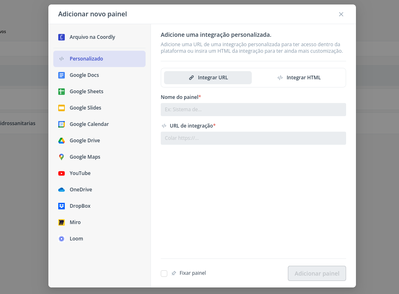Image resolution: width=399 pixels, height=294 pixels.
Task: Select OneDrive integration
Action: [100, 190]
